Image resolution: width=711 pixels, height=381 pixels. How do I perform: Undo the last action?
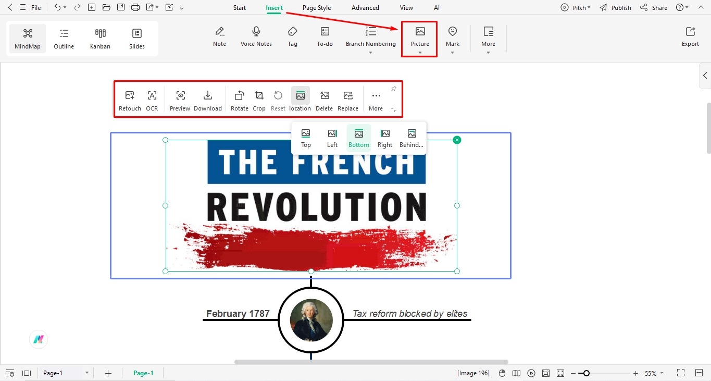pos(57,7)
